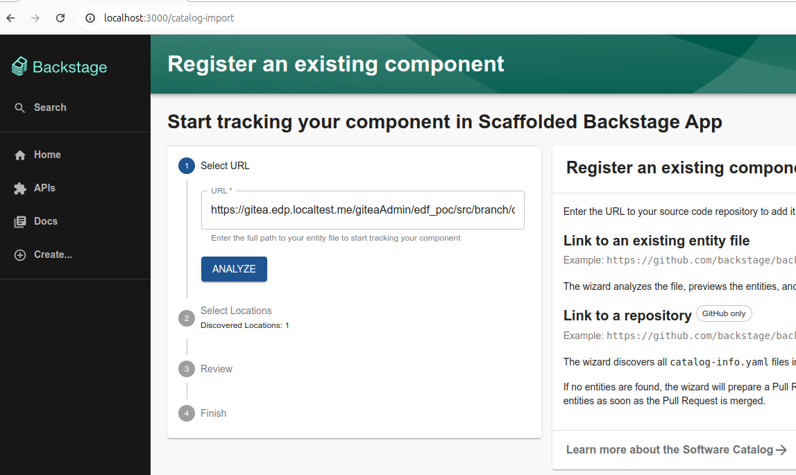Click the browser address bar URL
796x475 pixels.
click(169, 18)
